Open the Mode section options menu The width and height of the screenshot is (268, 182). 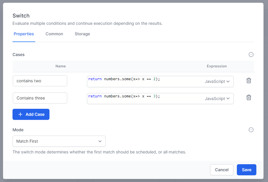coord(251,130)
